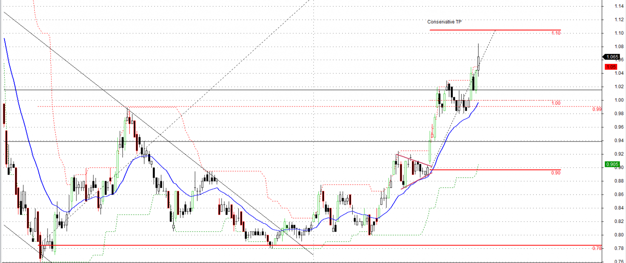The height and width of the screenshot is (263, 626).
Task: Click the 0.96 label on price axis
Action: point(619,127)
